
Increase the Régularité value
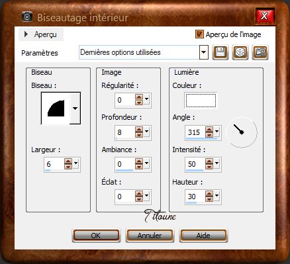click(x=139, y=97)
